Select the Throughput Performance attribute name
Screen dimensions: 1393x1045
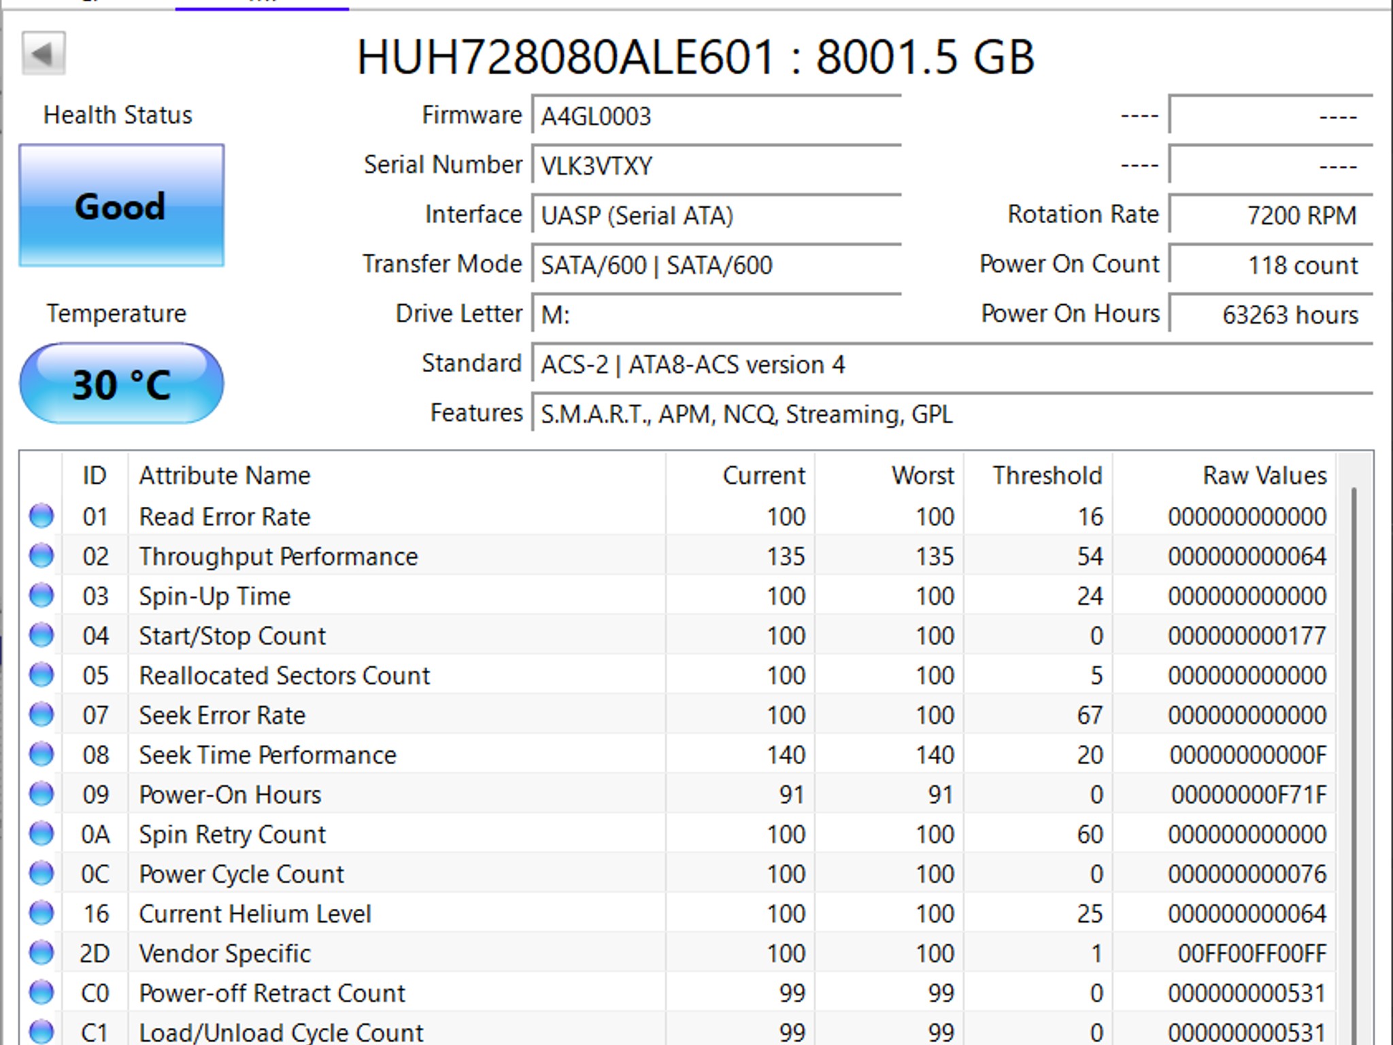pyautogui.click(x=278, y=557)
